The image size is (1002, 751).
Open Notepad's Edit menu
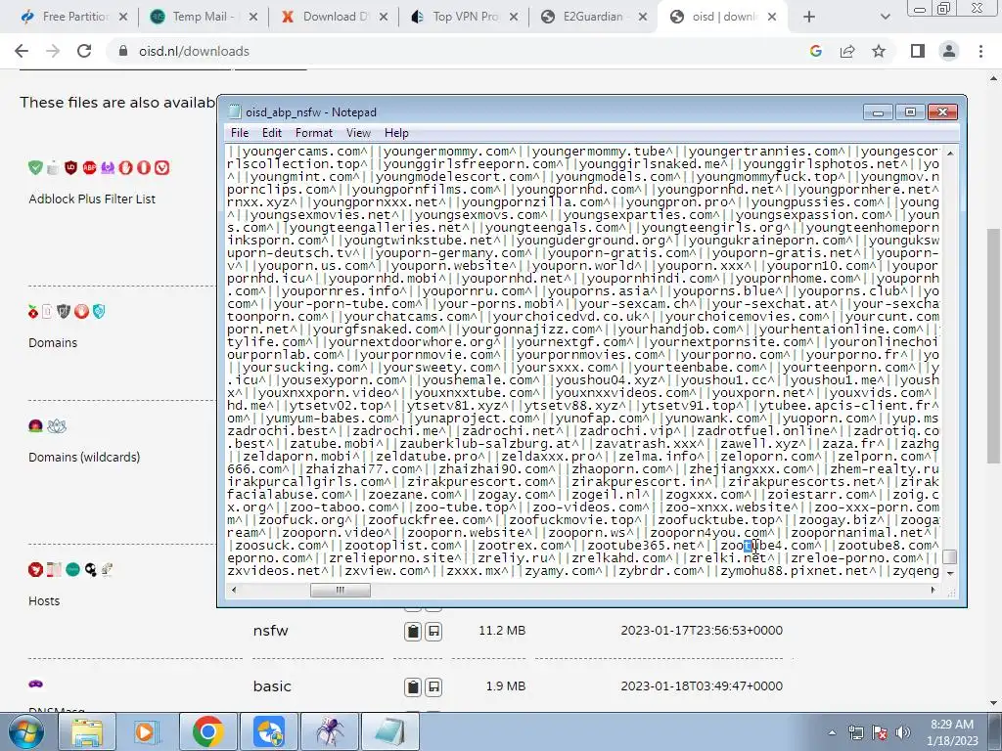[272, 133]
